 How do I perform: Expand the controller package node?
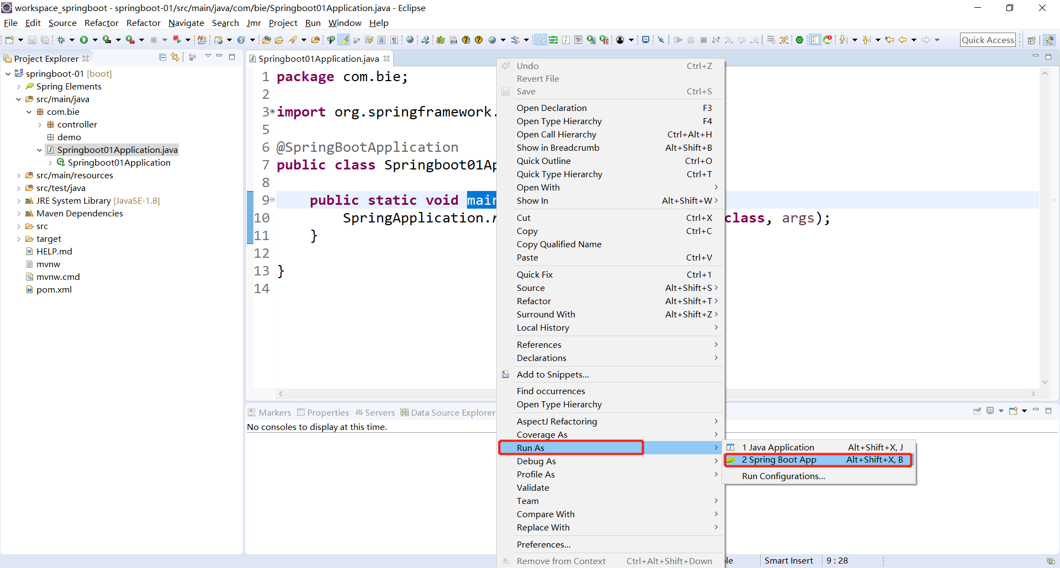point(40,125)
